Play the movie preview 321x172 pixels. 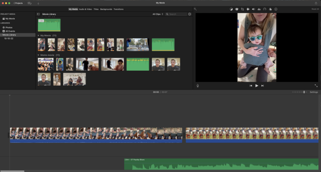(257, 86)
